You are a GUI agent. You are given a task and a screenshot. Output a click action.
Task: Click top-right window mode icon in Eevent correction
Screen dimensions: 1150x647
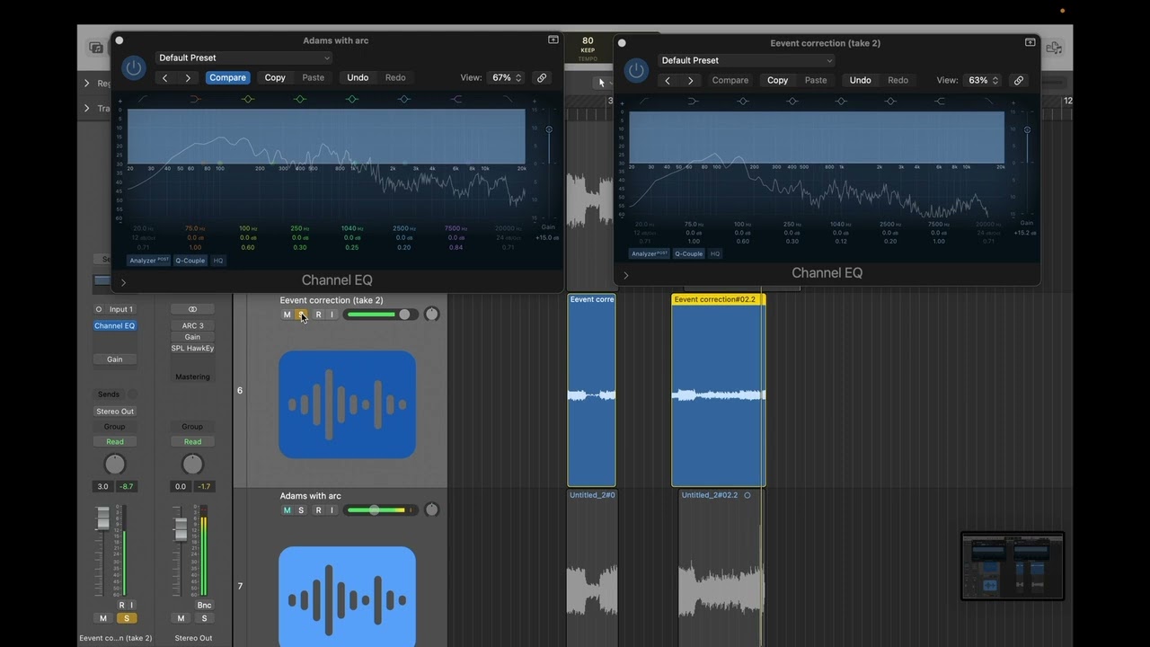[1030, 42]
